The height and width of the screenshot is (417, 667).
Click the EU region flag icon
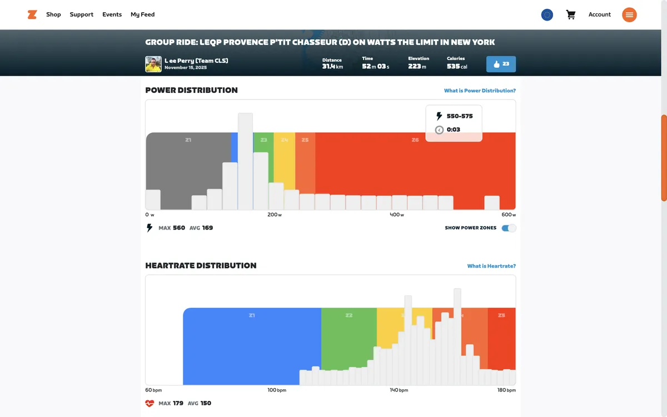tap(547, 15)
